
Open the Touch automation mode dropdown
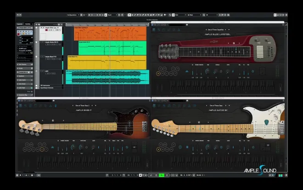tap(112, 15)
